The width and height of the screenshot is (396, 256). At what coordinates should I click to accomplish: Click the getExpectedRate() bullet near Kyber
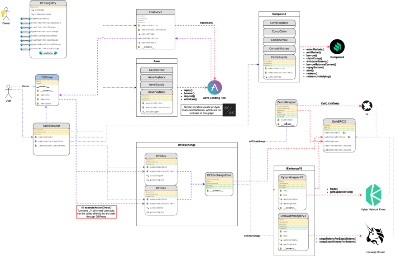coord(341,192)
